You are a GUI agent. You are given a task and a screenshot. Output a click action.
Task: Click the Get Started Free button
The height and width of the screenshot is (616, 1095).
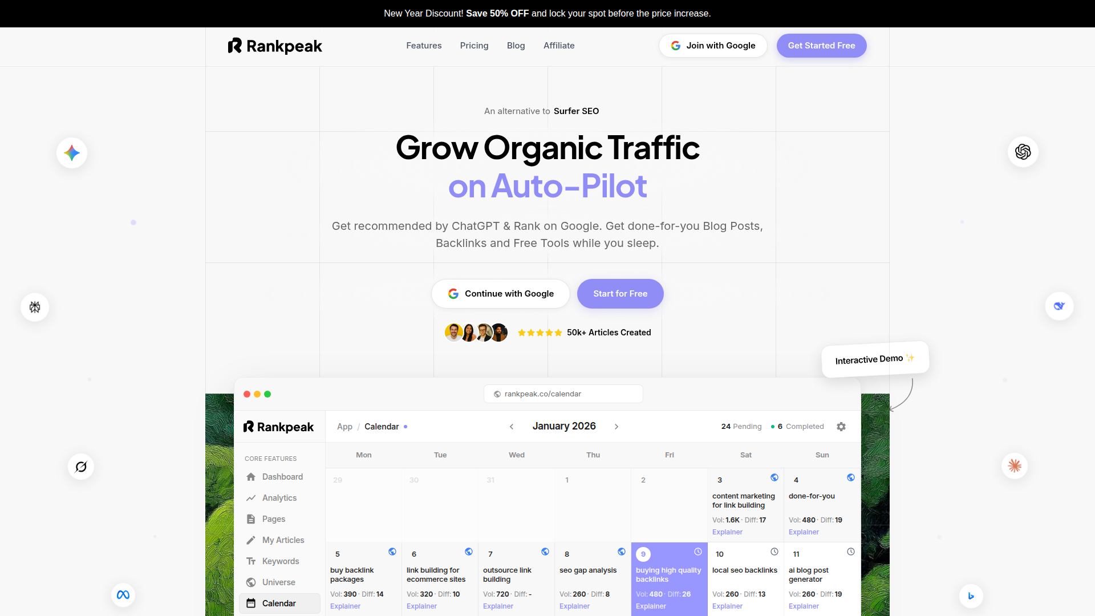[x=821, y=46]
